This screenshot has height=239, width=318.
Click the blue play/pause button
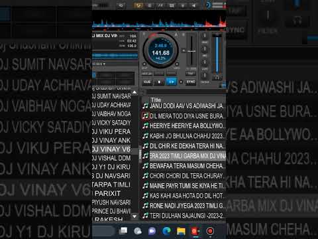coord(172,82)
